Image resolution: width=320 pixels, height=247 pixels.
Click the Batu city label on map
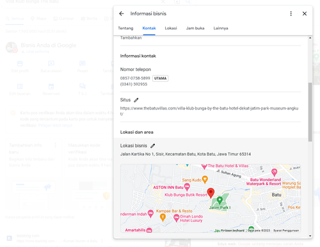click(x=276, y=195)
